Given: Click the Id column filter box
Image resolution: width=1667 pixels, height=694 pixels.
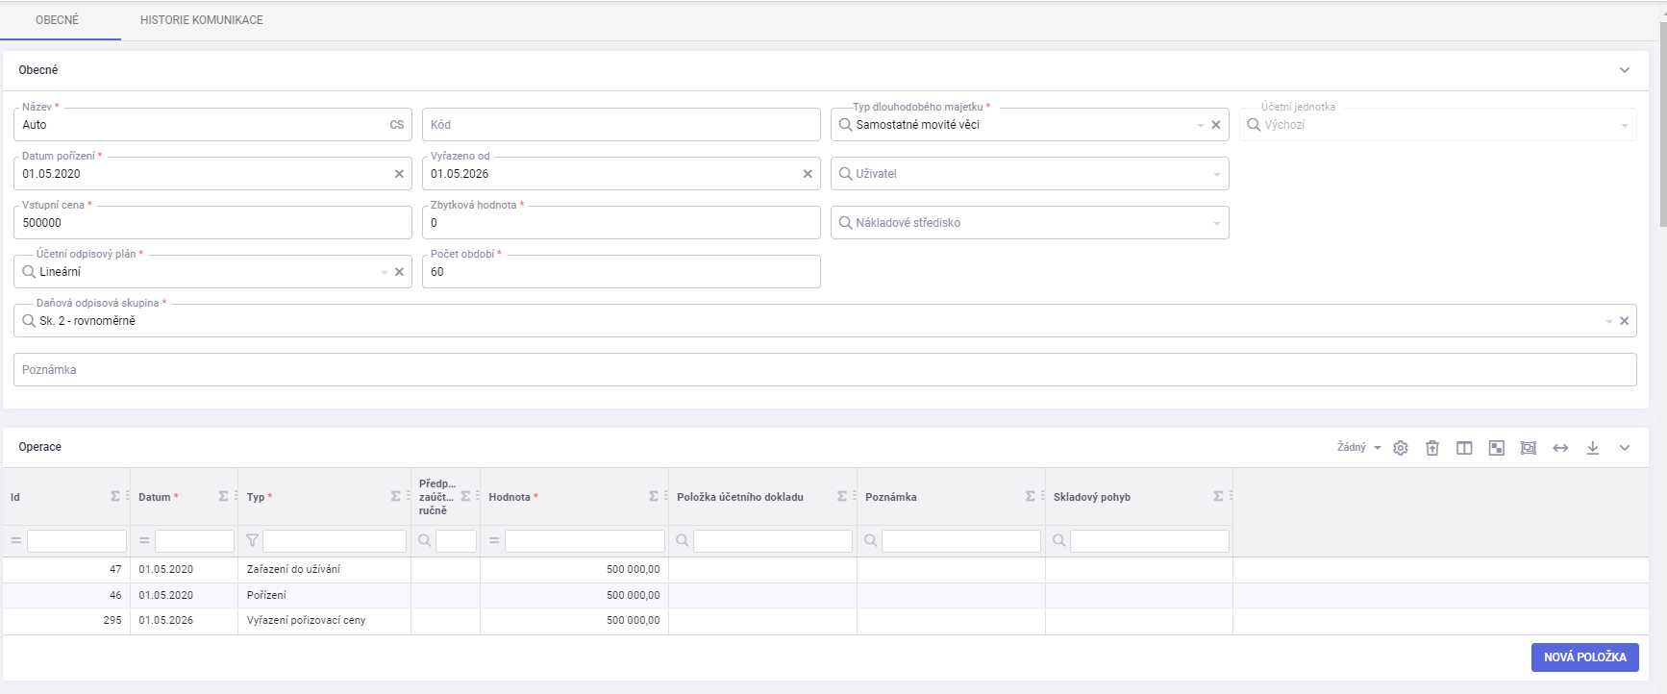Looking at the screenshot, I should point(77,541).
